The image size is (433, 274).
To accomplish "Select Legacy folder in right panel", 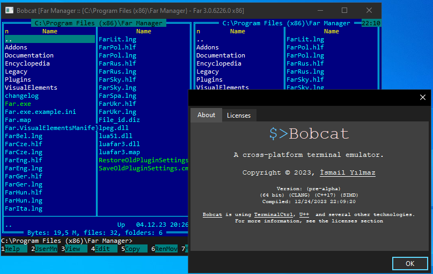I will coord(208,71).
